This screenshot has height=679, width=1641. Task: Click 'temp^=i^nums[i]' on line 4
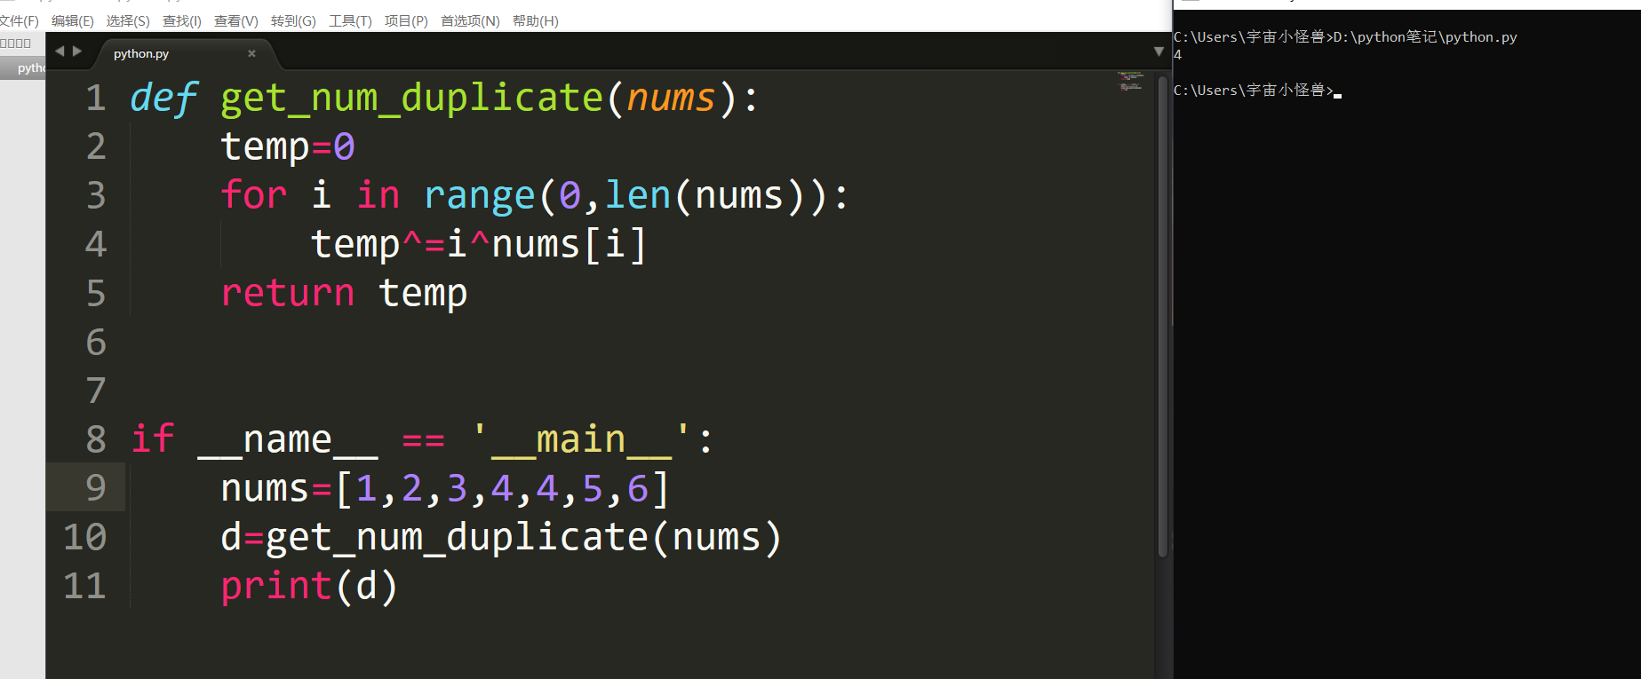click(478, 244)
